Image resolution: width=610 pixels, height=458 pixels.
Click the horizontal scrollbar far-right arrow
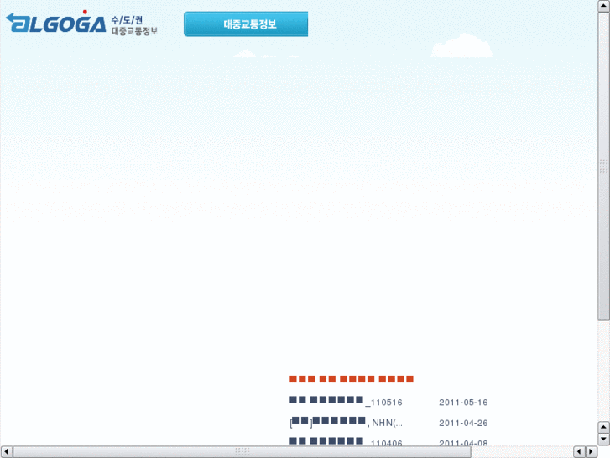click(591, 452)
